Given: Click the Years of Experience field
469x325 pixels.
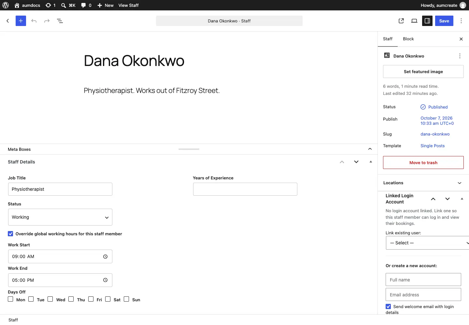Looking at the screenshot, I should (245, 189).
